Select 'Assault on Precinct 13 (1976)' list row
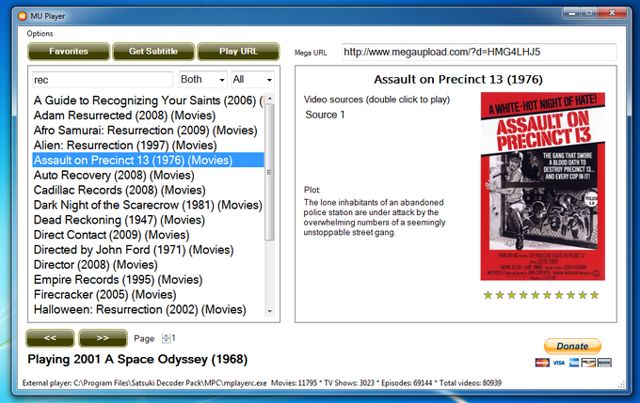This screenshot has height=403, width=640. (149, 160)
